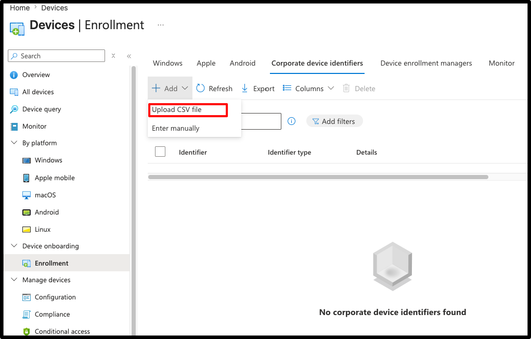
Task: Open the ellipsis more options menu
Action: (161, 25)
